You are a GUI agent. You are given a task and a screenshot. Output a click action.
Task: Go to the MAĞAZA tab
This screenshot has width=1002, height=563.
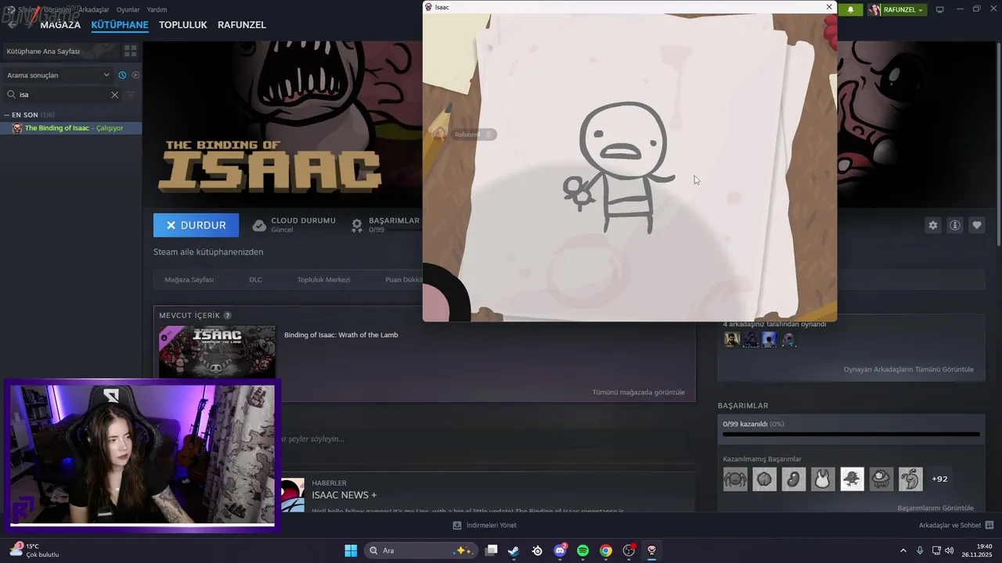(x=60, y=25)
